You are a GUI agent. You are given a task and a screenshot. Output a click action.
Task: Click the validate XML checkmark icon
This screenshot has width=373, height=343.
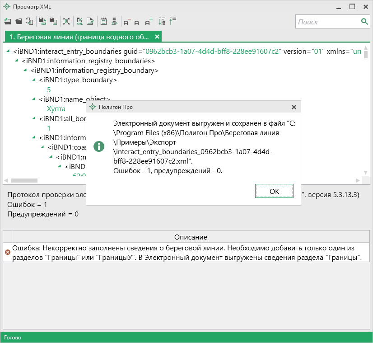(79, 21)
